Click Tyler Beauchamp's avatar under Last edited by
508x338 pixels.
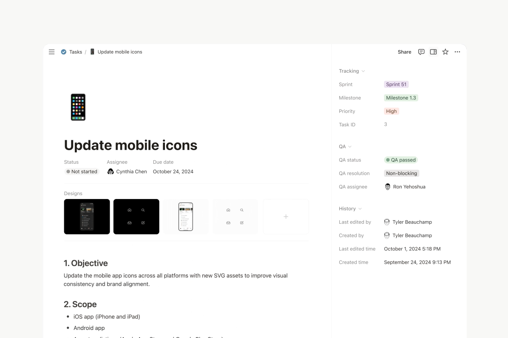click(387, 222)
